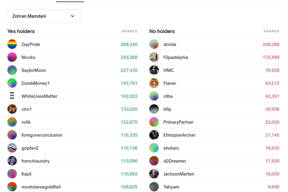Click foregoneconclusion username
Screen dimensions: 288x192
(x=42, y=135)
